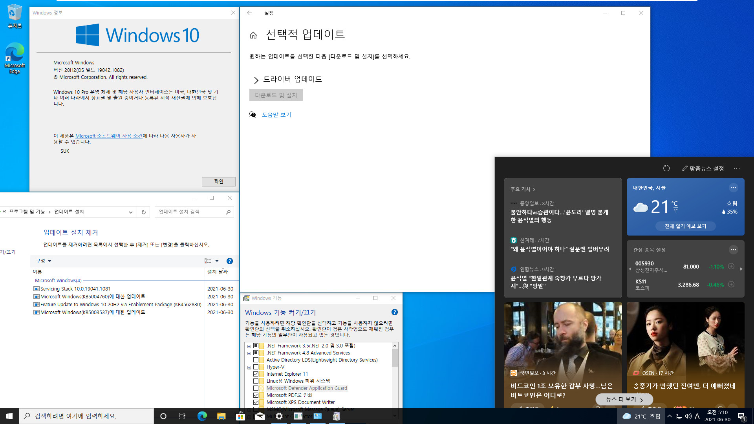The width and height of the screenshot is (754, 424).
Task: Open the view options dropdown arrow
Action: tap(217, 261)
